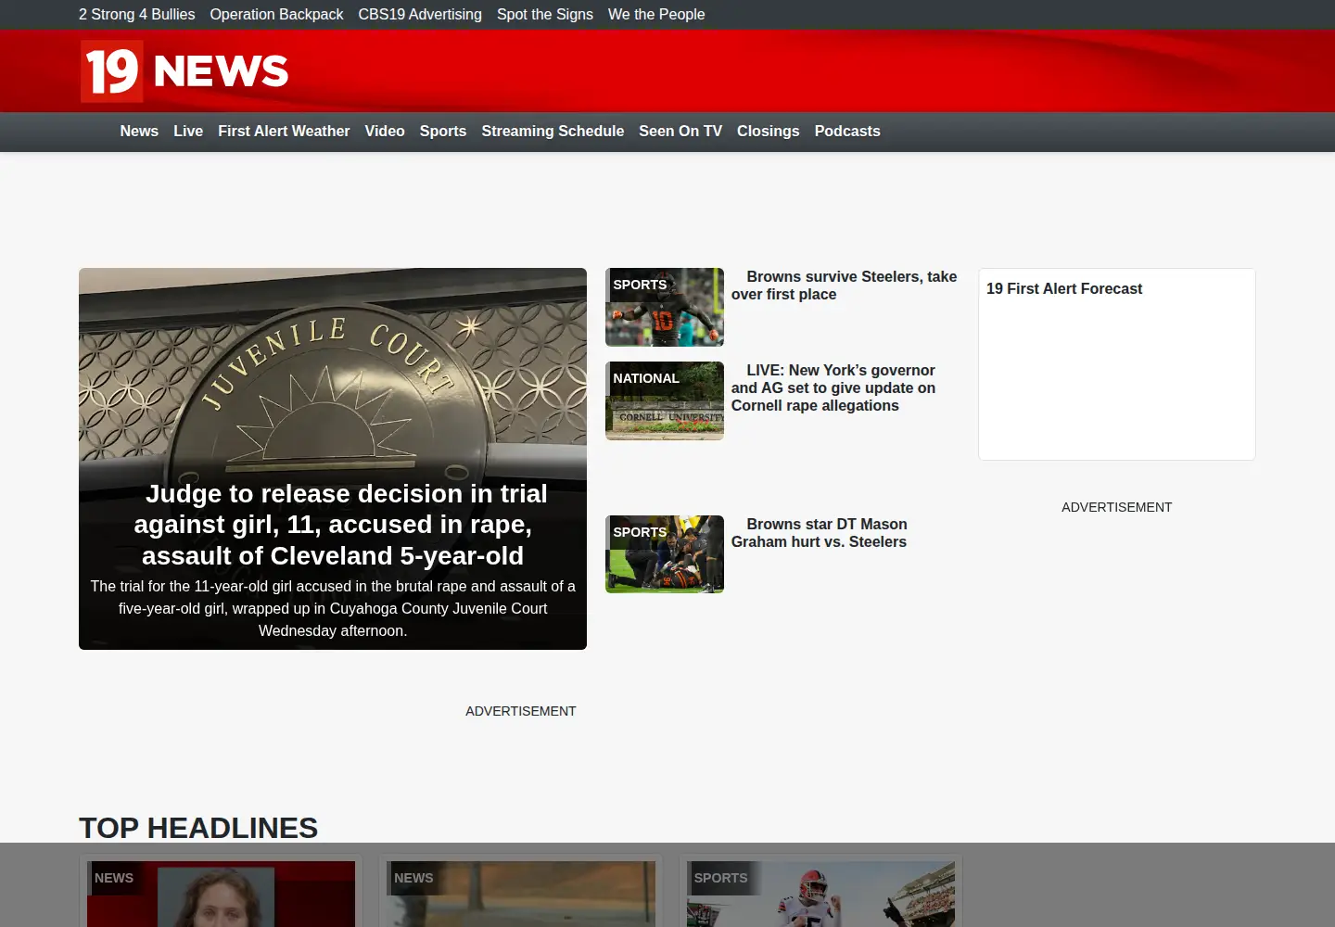The width and height of the screenshot is (1335, 927).
Task: Open the Podcasts section
Action: (847, 132)
